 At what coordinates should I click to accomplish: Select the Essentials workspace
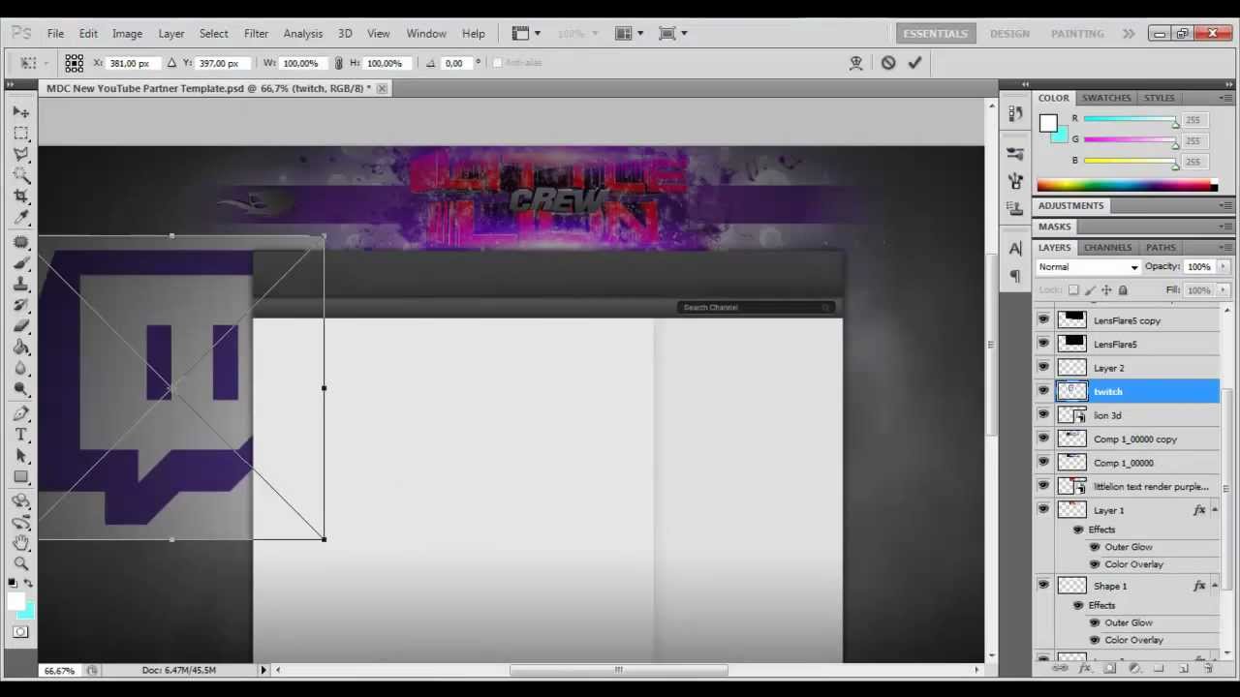coord(935,33)
